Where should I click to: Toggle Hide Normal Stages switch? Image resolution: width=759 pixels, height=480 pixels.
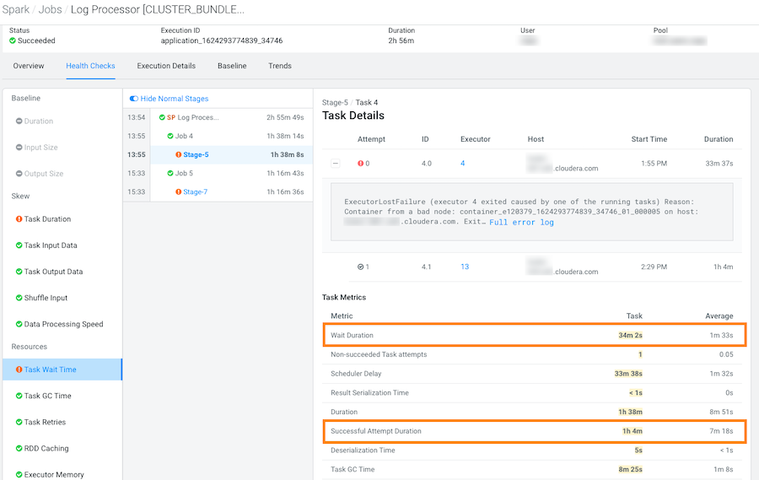coord(133,99)
